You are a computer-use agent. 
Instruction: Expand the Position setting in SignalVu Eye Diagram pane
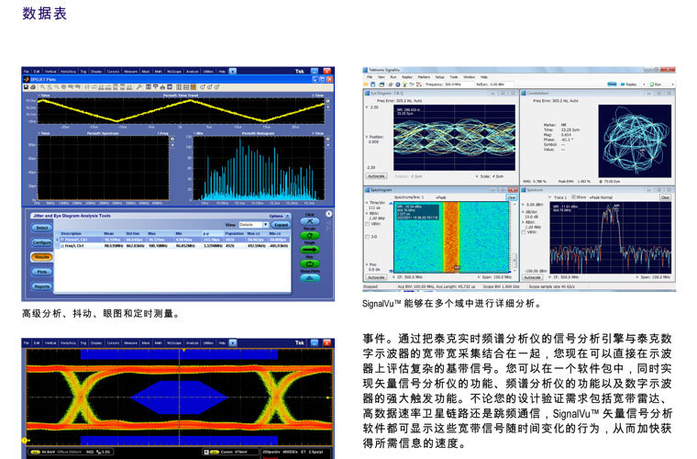(367, 137)
